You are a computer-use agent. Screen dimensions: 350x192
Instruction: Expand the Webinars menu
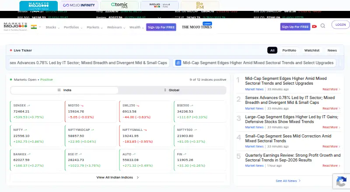[x=116, y=27]
